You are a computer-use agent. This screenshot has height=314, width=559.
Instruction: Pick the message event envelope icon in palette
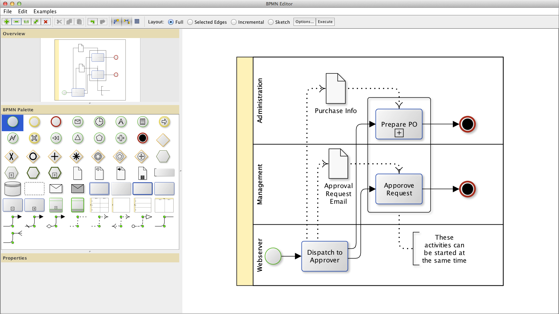(x=78, y=122)
